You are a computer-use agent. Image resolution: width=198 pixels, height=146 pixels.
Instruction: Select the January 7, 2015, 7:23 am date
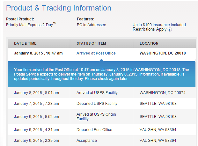point(36,104)
